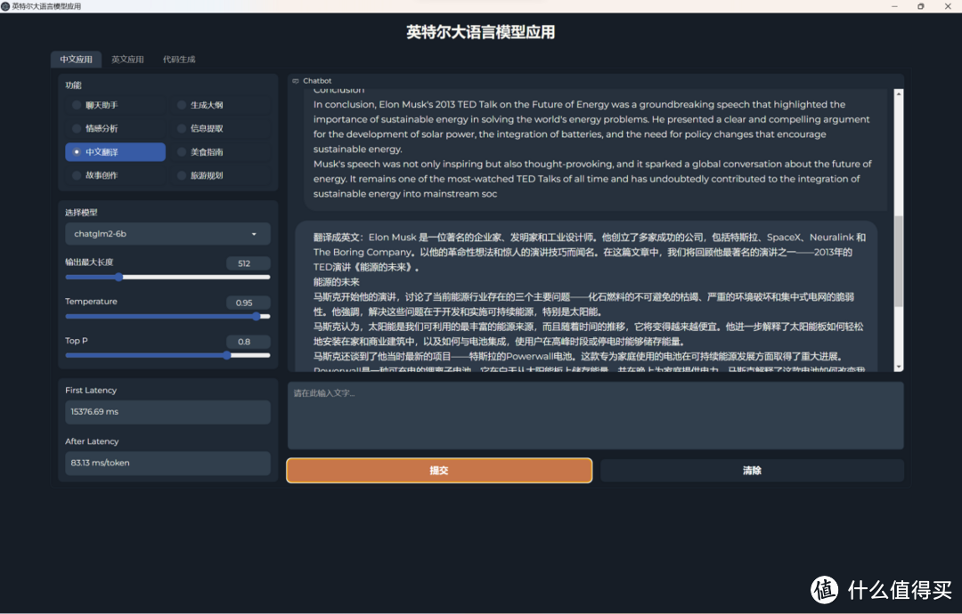This screenshot has height=614, width=962.
Task: Select the 生成大纲 radio option
Action: point(220,105)
